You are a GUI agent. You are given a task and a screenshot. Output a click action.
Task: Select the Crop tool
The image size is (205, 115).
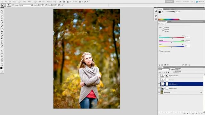point(2,21)
